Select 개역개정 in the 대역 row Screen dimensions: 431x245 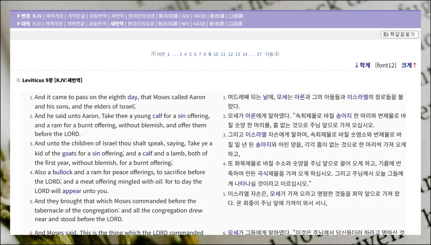[x=54, y=24]
